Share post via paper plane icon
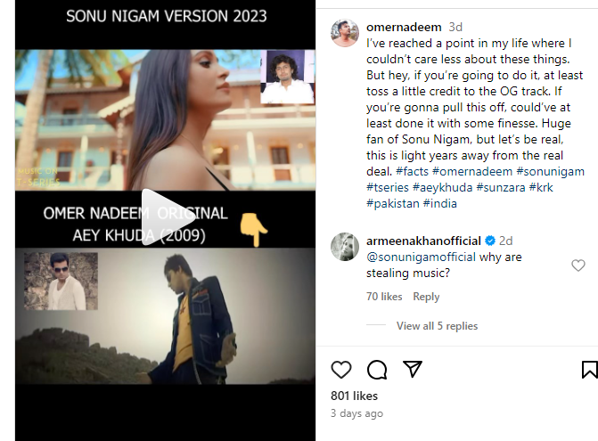This screenshot has height=441, width=598. click(x=412, y=370)
